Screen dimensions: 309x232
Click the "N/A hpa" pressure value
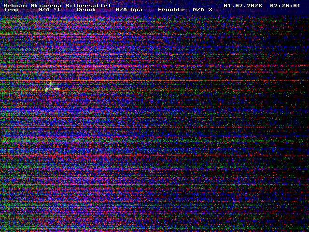pos(129,10)
